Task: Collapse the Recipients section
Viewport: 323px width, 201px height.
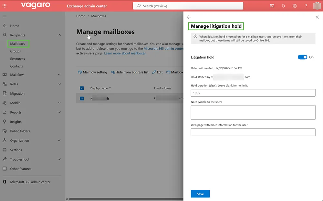Action: pos(59,35)
